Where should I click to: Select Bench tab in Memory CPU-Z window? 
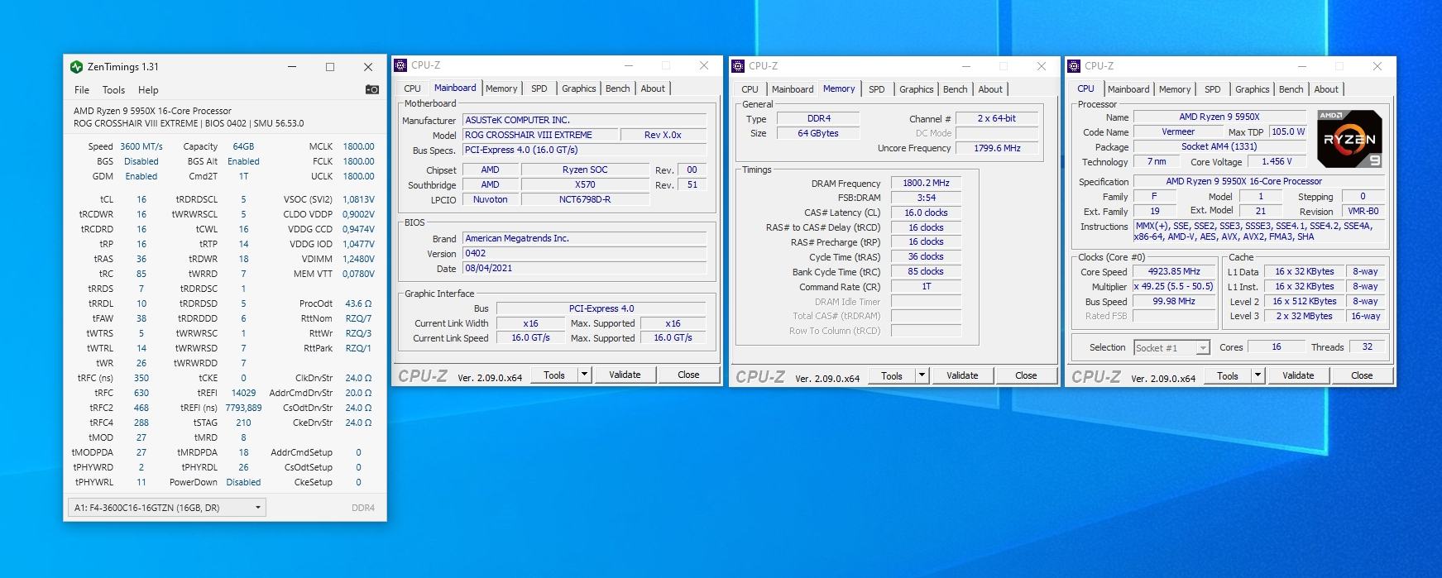coord(956,89)
